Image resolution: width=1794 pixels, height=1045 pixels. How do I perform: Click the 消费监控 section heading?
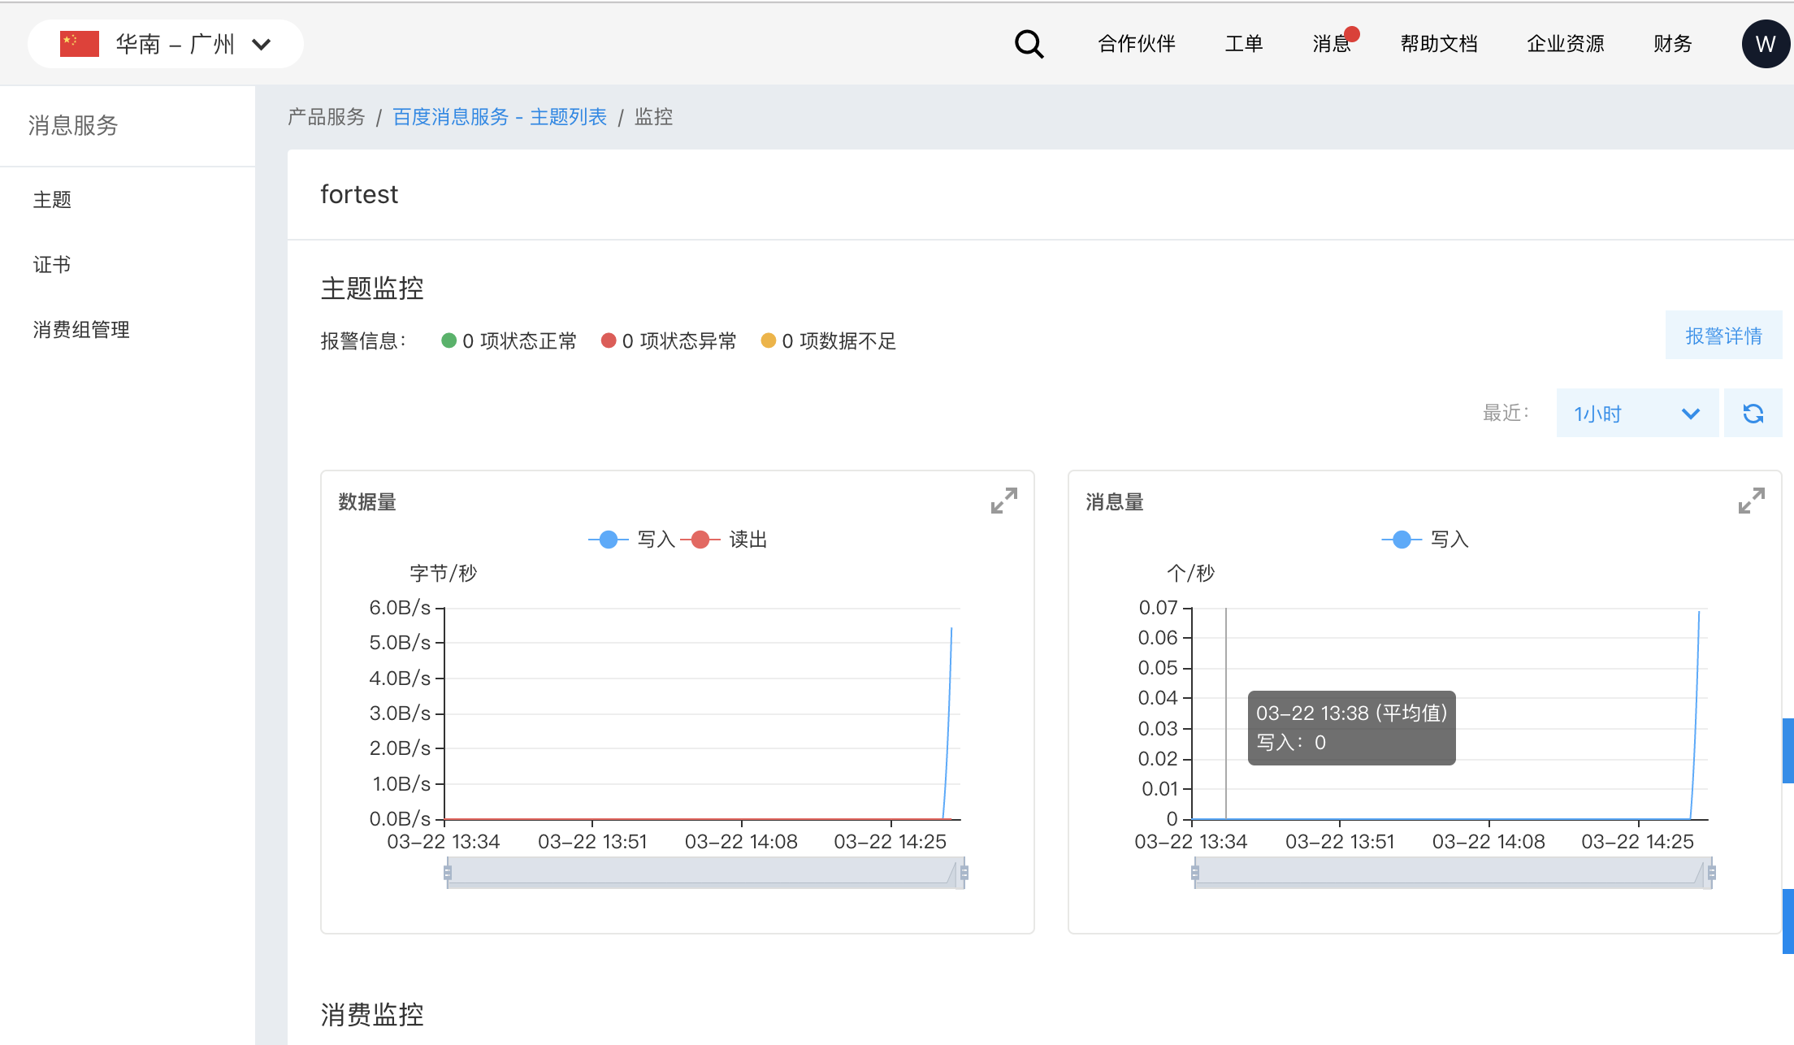pos(372,1015)
